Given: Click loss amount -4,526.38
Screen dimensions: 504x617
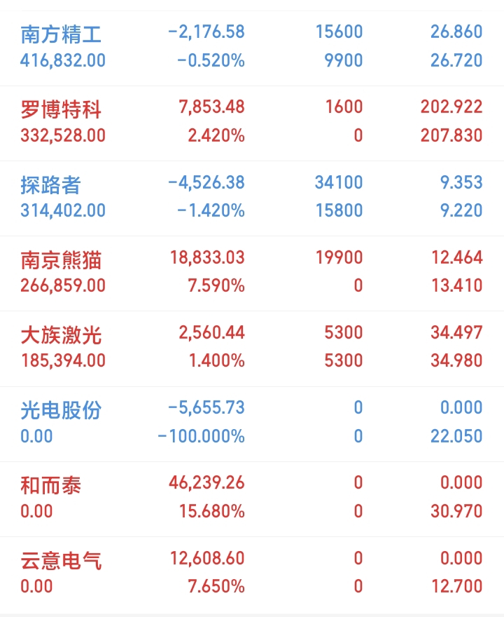Looking at the screenshot, I should 206,182.
